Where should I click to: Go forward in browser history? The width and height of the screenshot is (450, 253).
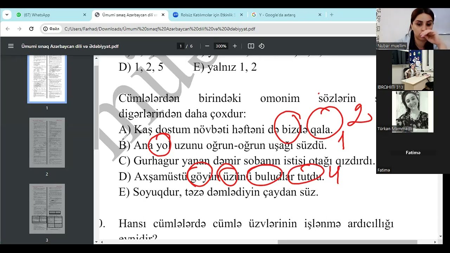[19, 29]
